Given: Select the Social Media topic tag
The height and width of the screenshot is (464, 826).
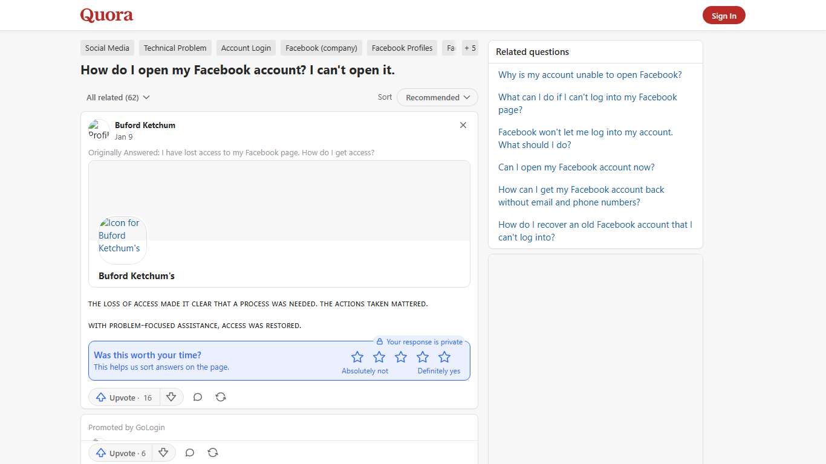Looking at the screenshot, I should [107, 48].
